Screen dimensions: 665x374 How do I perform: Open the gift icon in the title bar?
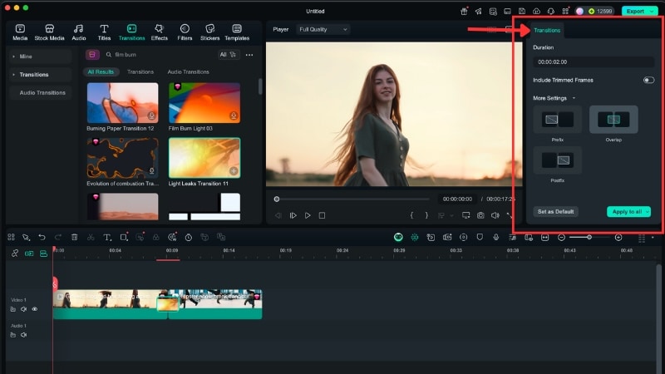point(464,12)
